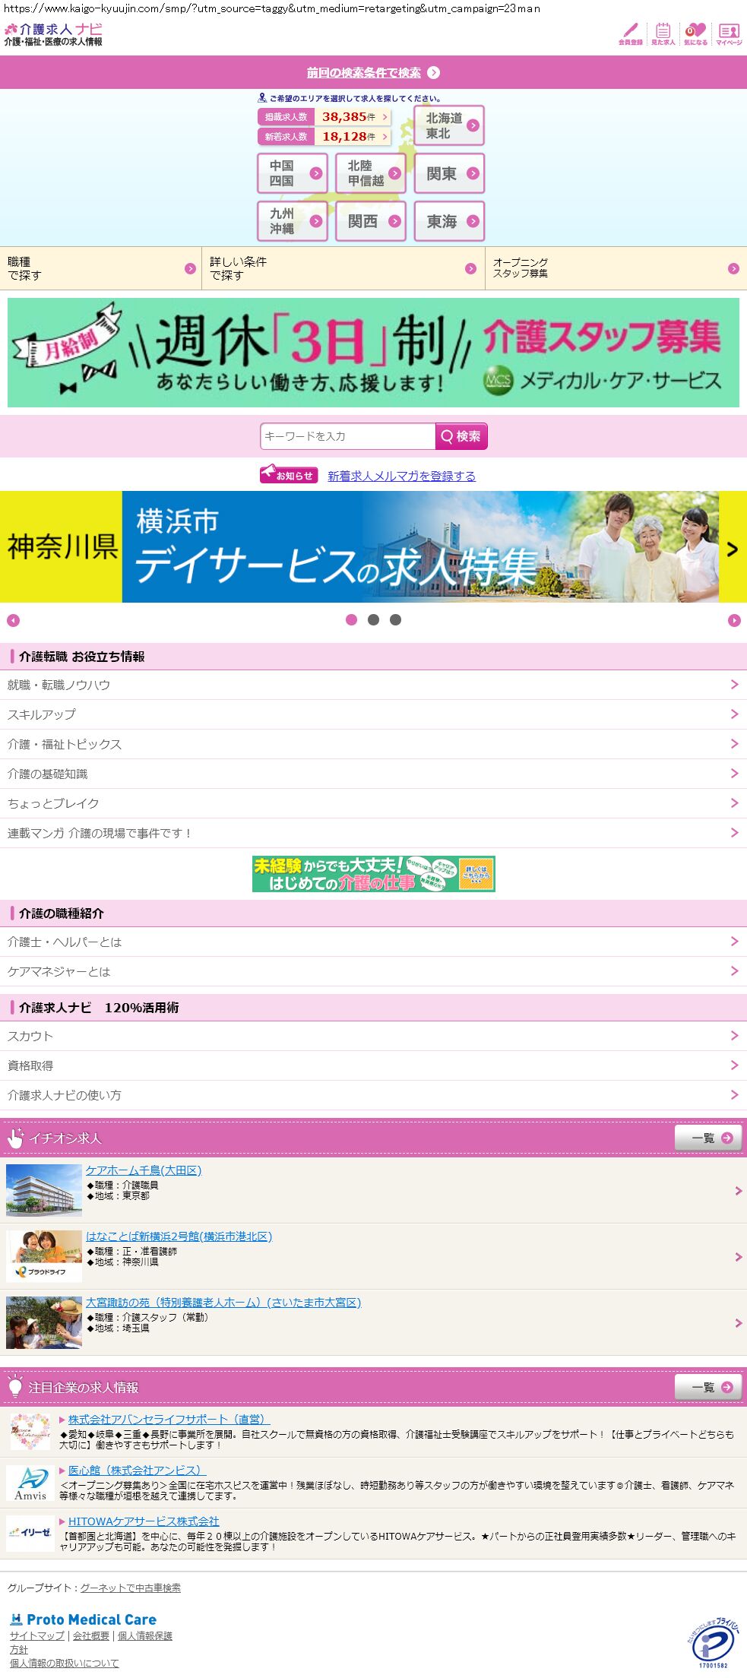Open the 職種で探す tab
The width and height of the screenshot is (747, 1678).
click(100, 268)
